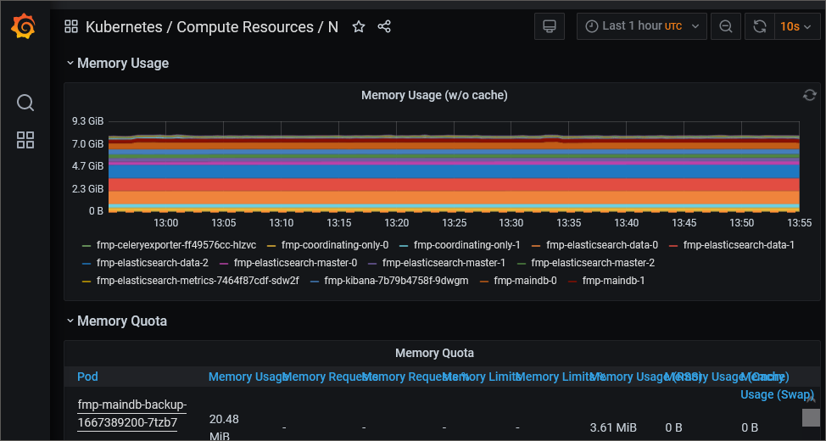Open the fmp-maindb-backup-1667389200-7tzb7 pod link
Image resolution: width=826 pixels, height=441 pixels.
(x=131, y=413)
